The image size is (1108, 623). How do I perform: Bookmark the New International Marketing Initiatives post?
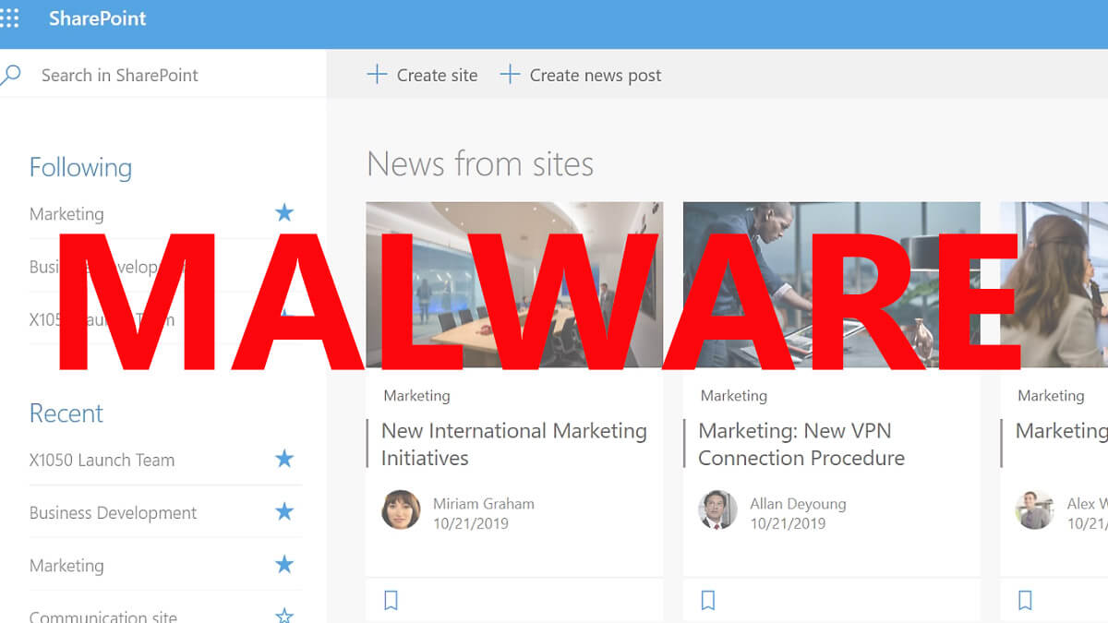pos(391,601)
